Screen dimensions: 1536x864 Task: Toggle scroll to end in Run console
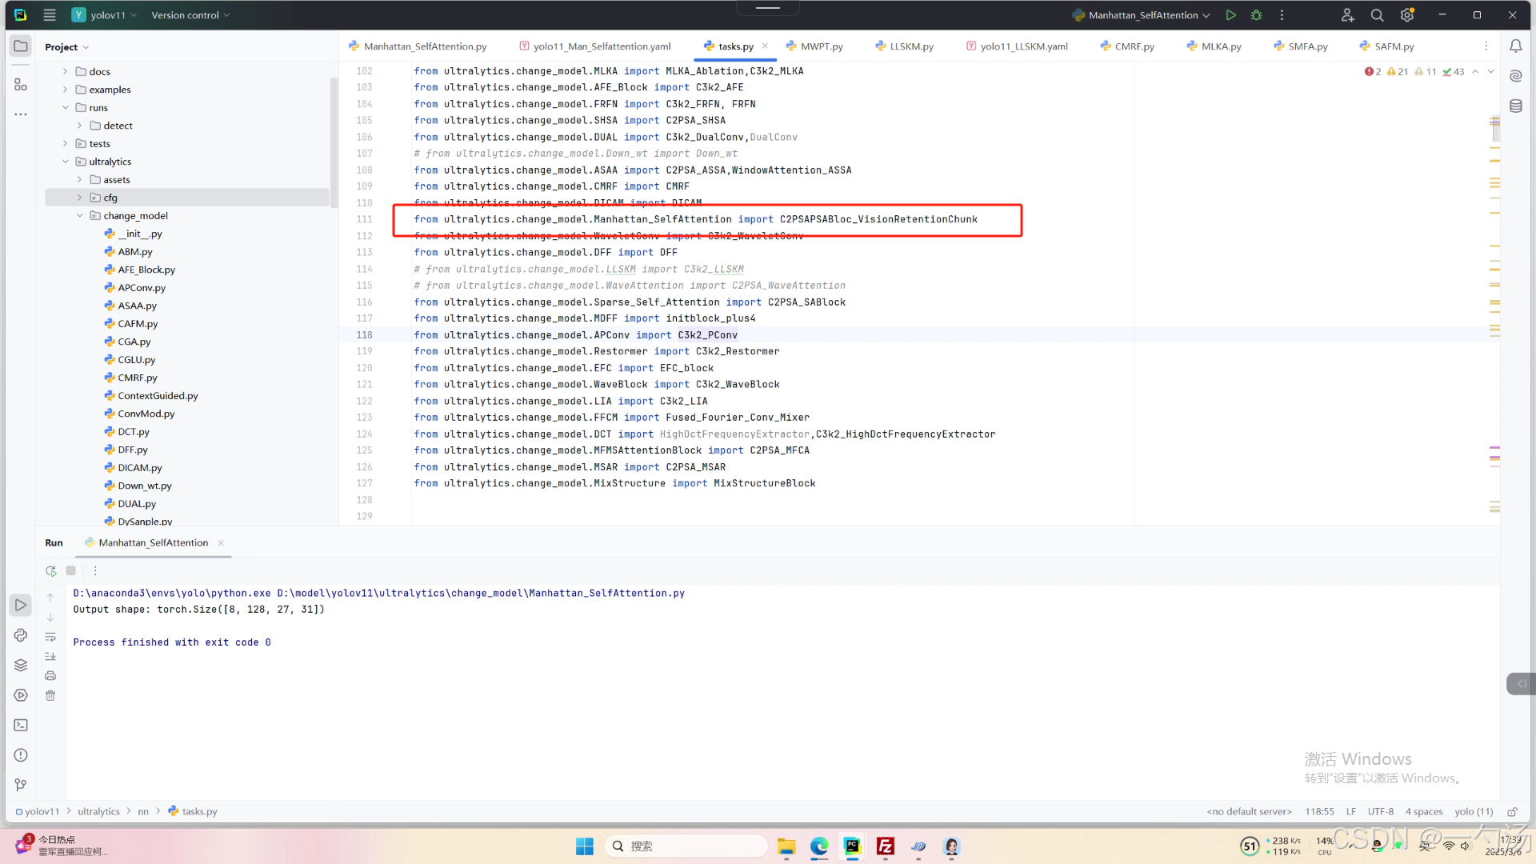pyautogui.click(x=50, y=656)
